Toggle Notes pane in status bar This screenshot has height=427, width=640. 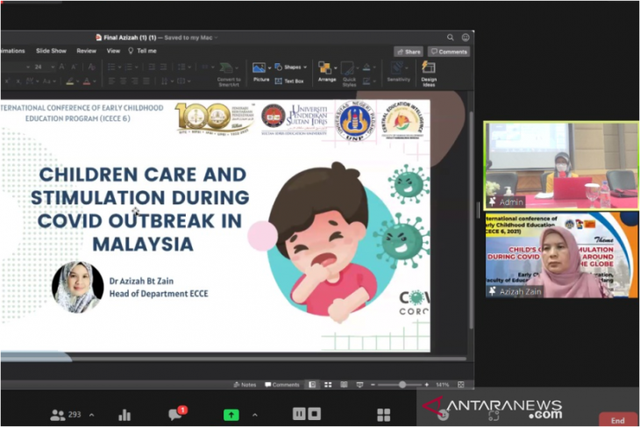click(245, 384)
